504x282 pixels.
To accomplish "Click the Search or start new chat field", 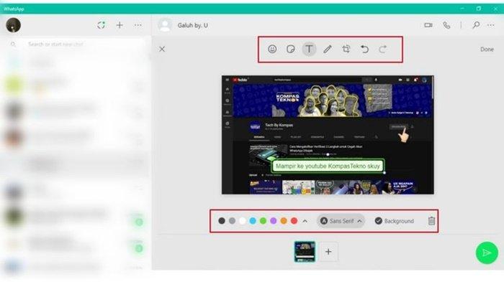I will click(x=76, y=44).
